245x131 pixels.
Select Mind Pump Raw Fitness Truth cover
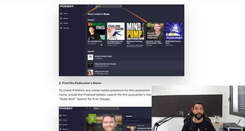pos(135,31)
